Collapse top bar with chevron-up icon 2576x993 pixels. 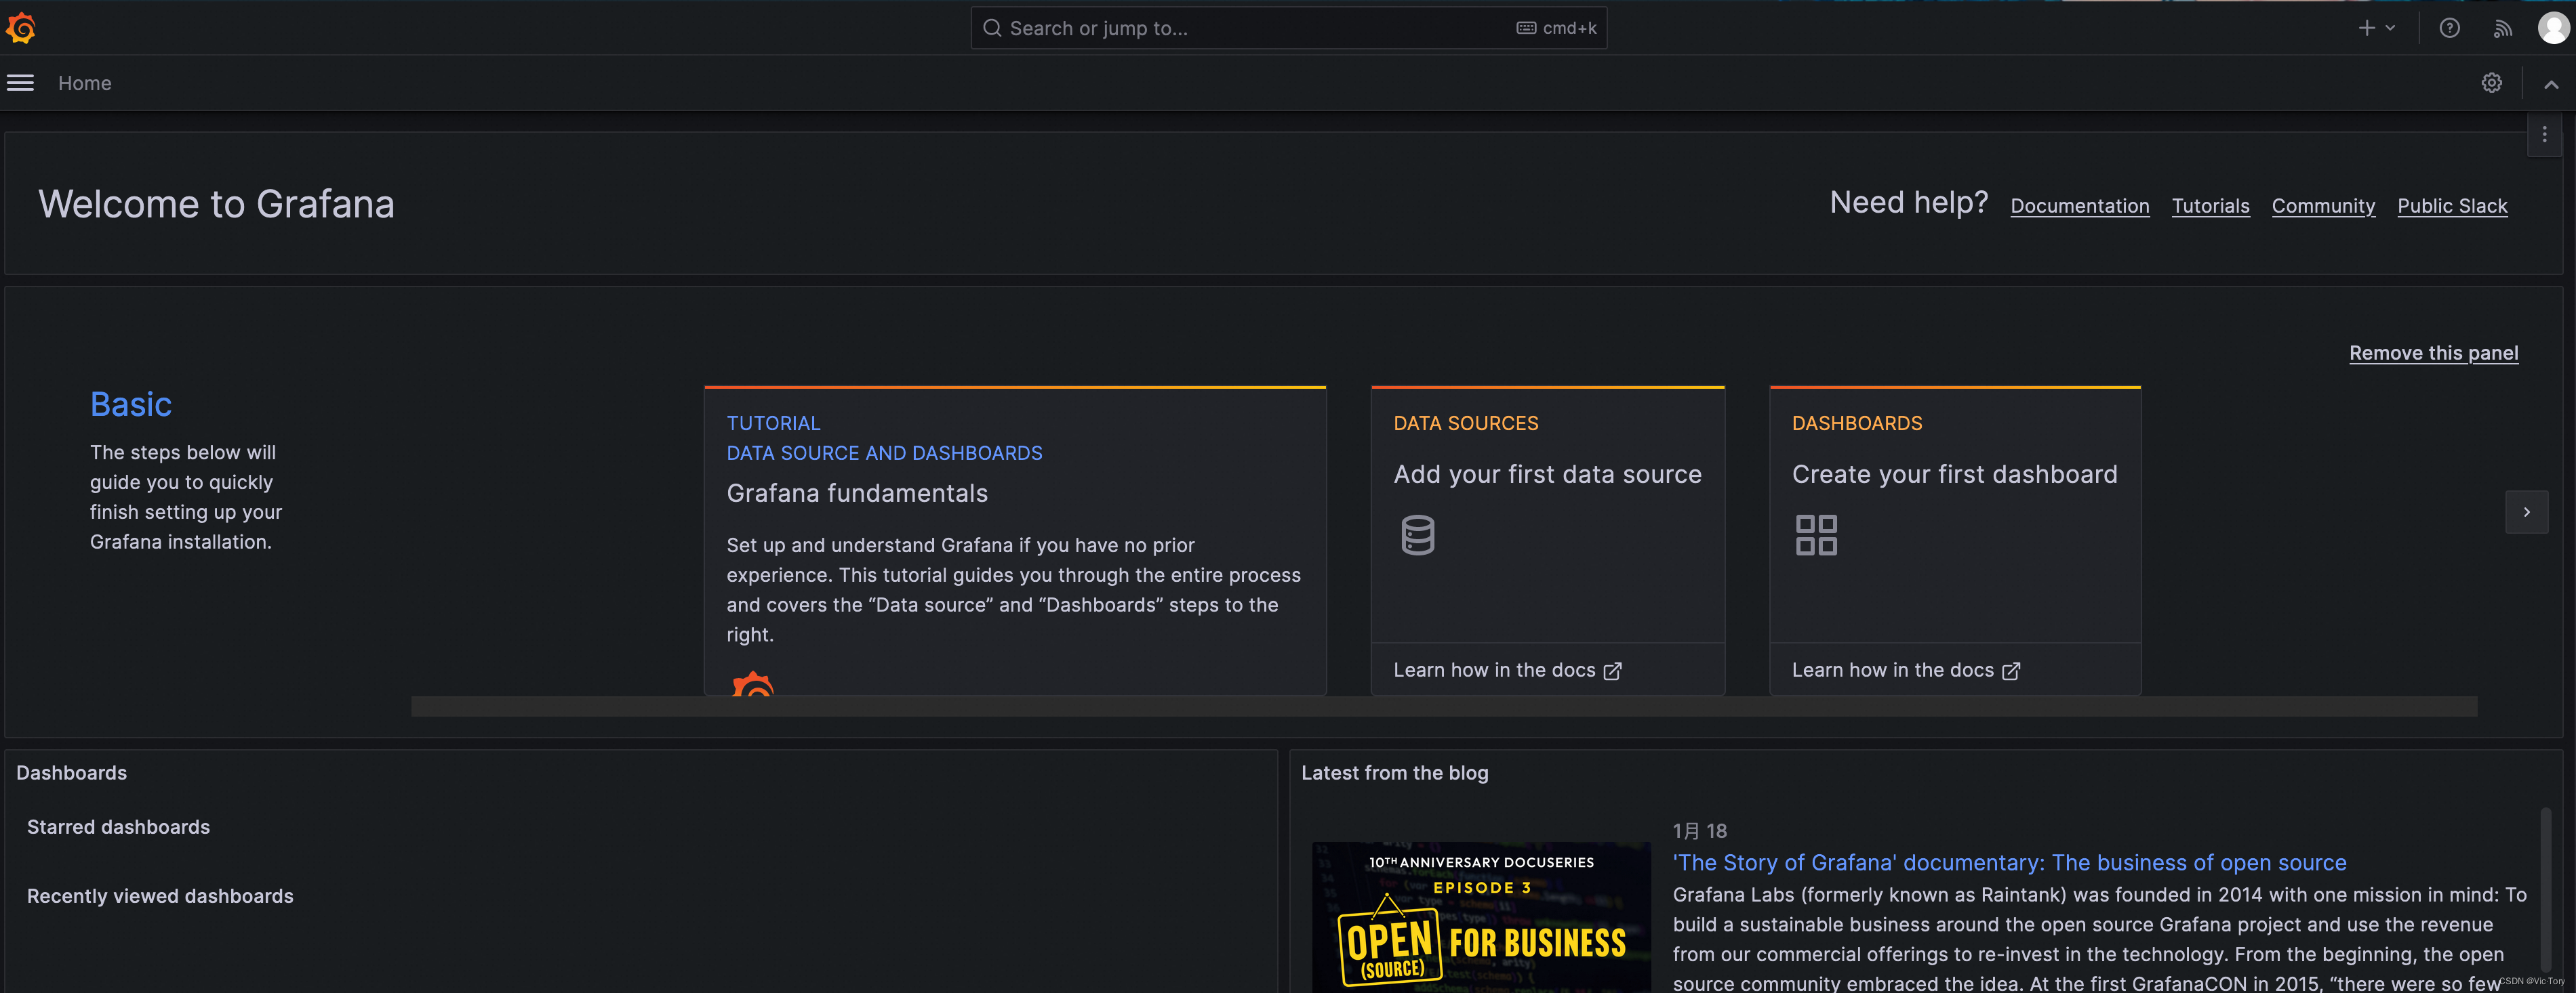(2551, 84)
